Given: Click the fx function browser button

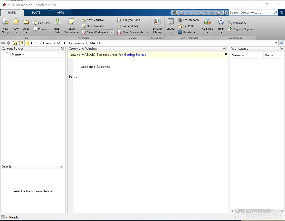Looking at the screenshot, I should (x=70, y=77).
